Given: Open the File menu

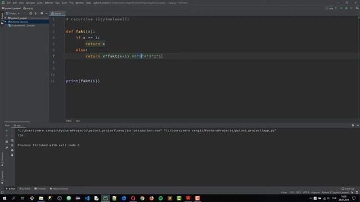Looking at the screenshot, I should 9,3.
